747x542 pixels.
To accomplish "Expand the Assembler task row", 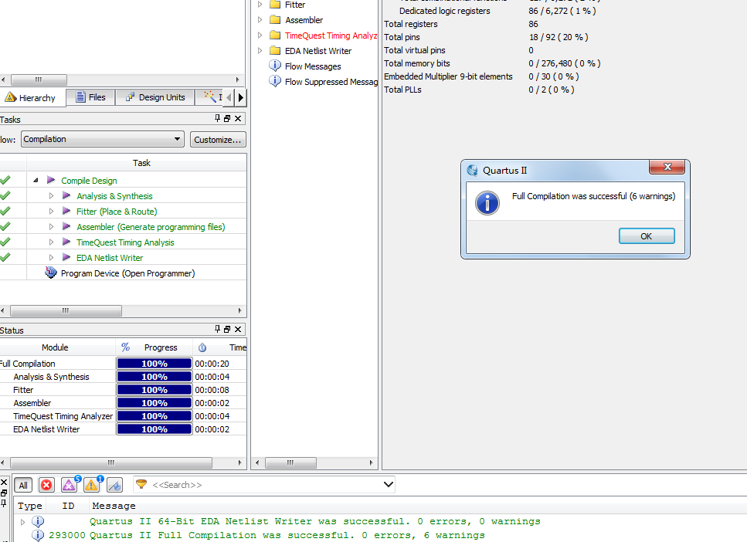I will coord(52,227).
